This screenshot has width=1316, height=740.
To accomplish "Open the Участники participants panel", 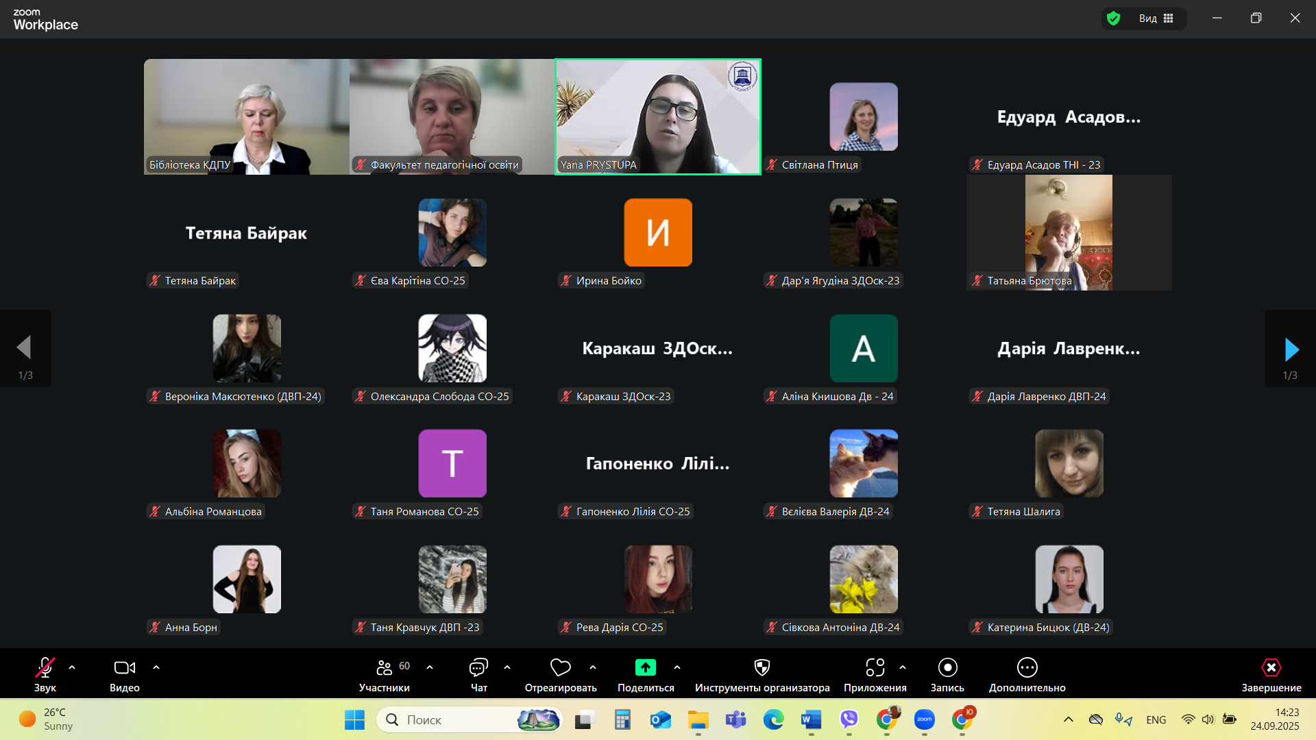I will tap(384, 667).
